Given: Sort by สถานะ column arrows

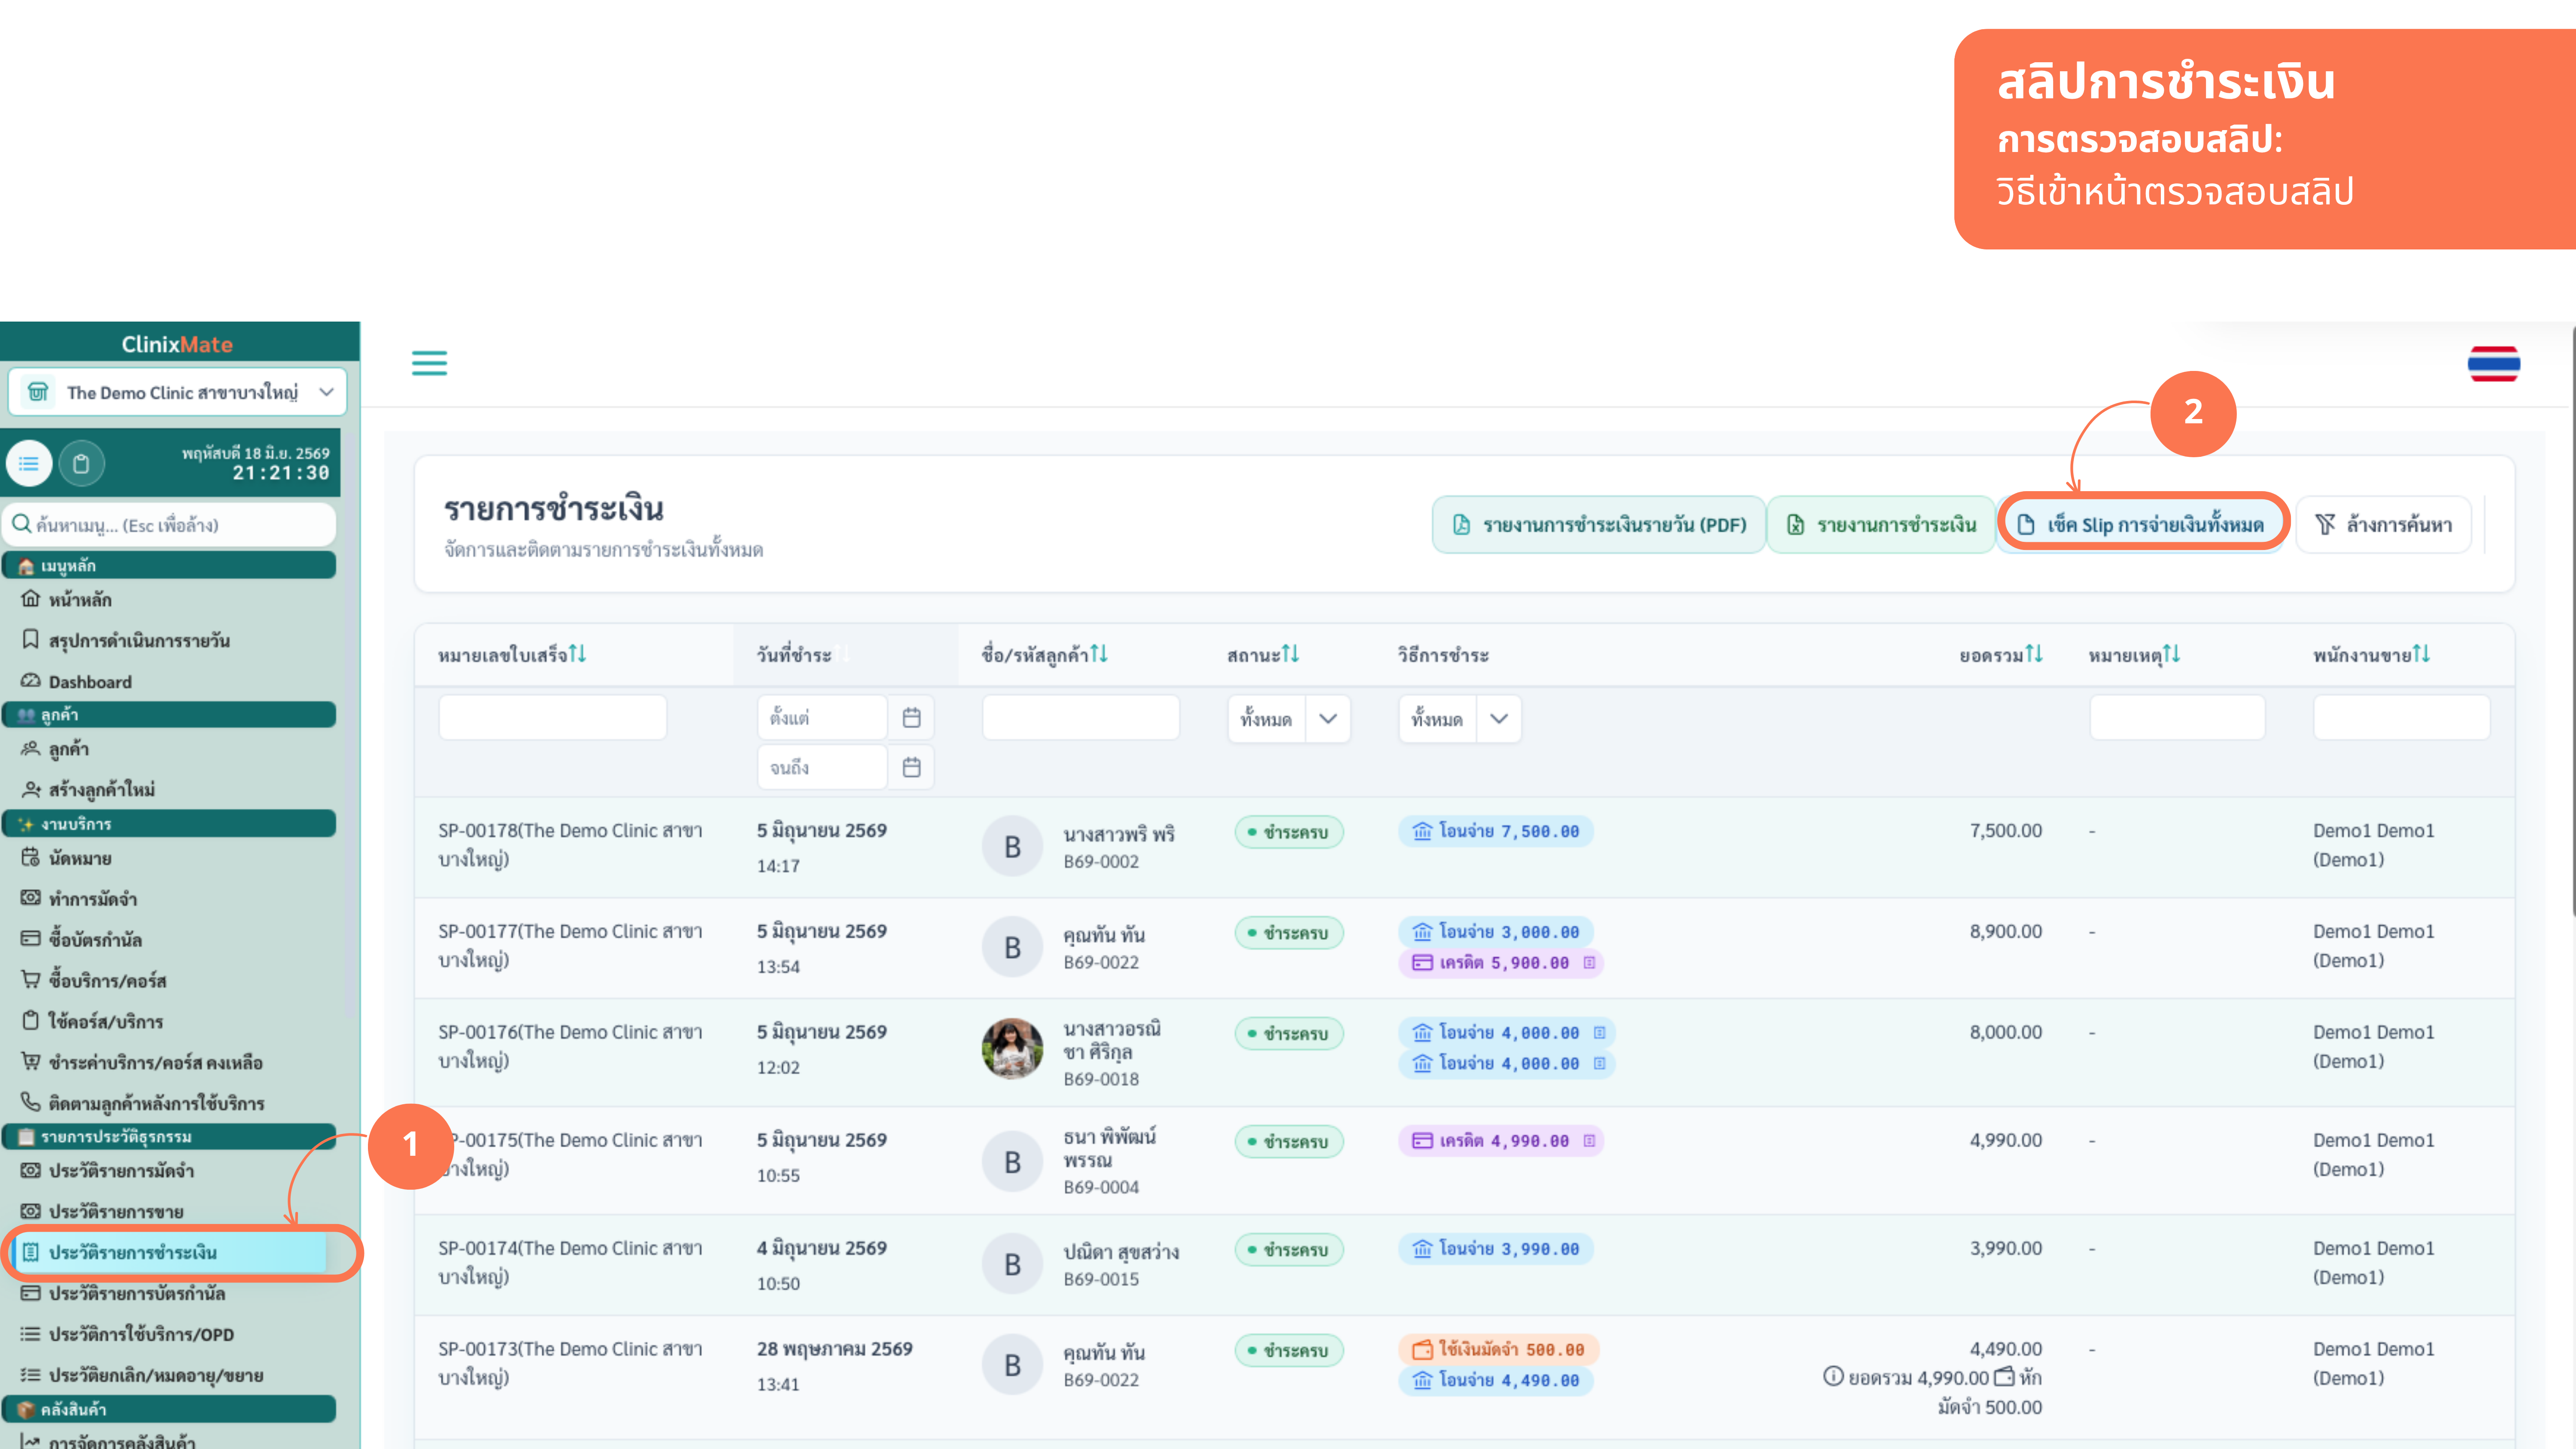Looking at the screenshot, I should point(1290,654).
